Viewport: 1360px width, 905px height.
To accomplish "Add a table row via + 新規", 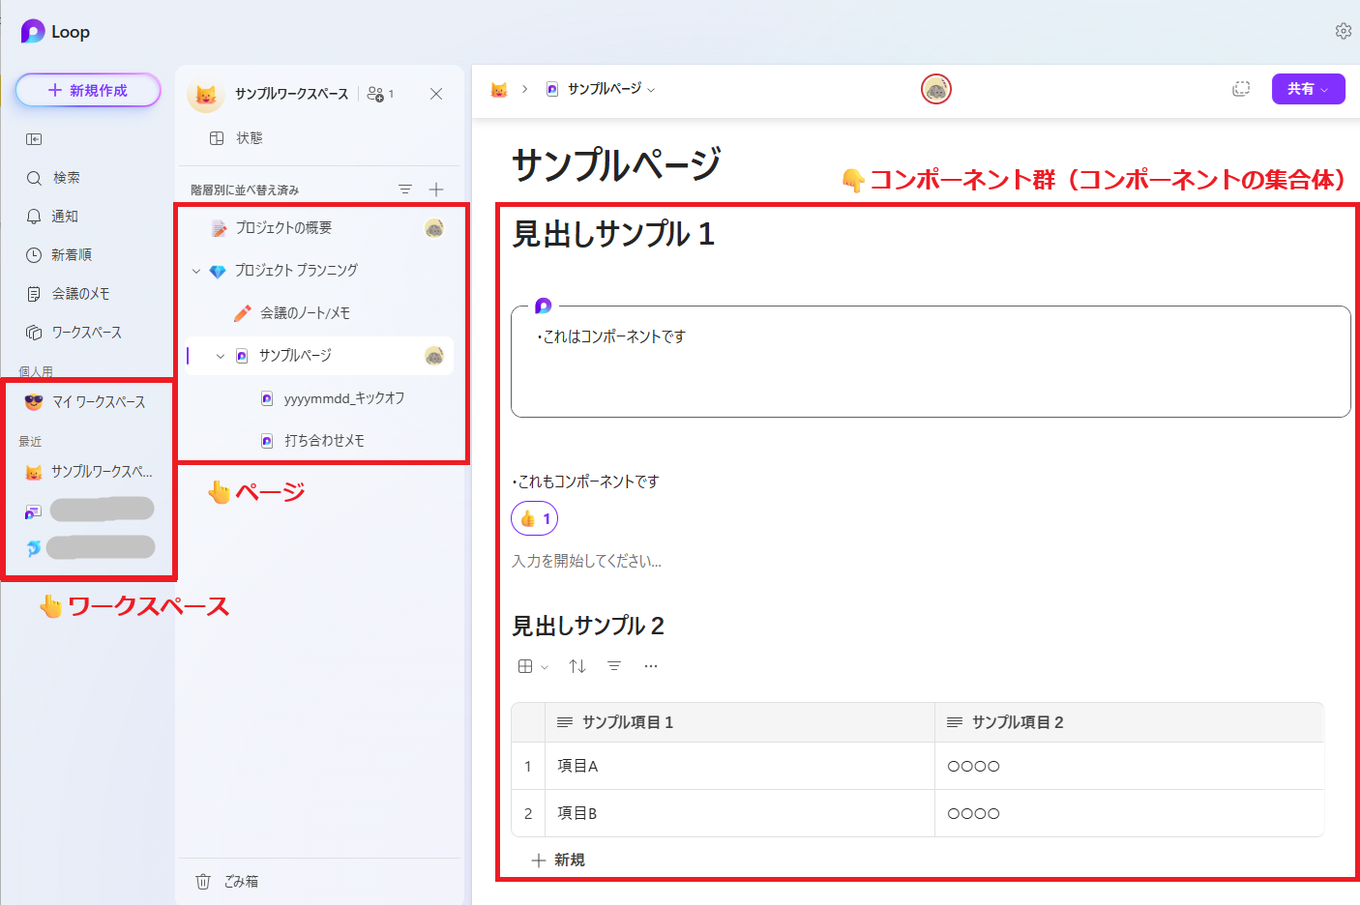I will pyautogui.click(x=558, y=860).
